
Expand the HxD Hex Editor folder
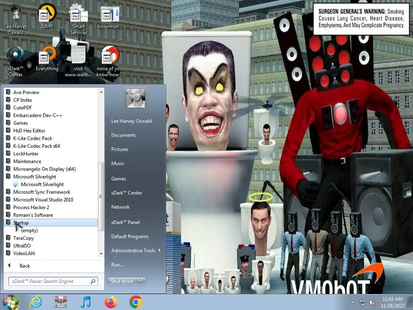pyautogui.click(x=50, y=130)
